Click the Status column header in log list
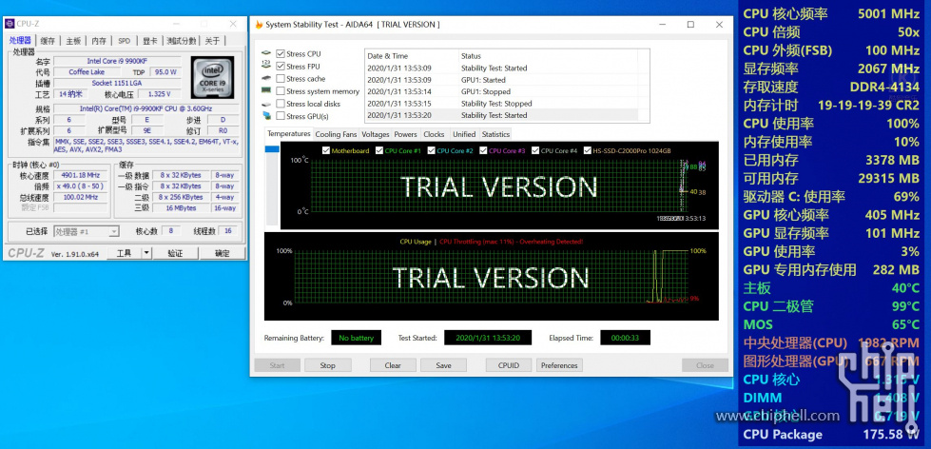The width and height of the screenshot is (931, 449). 548,56
